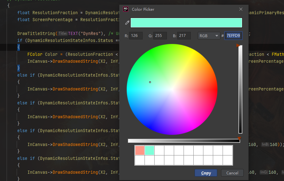Click the 'float ResolutionFraction' code line
Screen dimensions: 284x181
click(x=68, y=13)
